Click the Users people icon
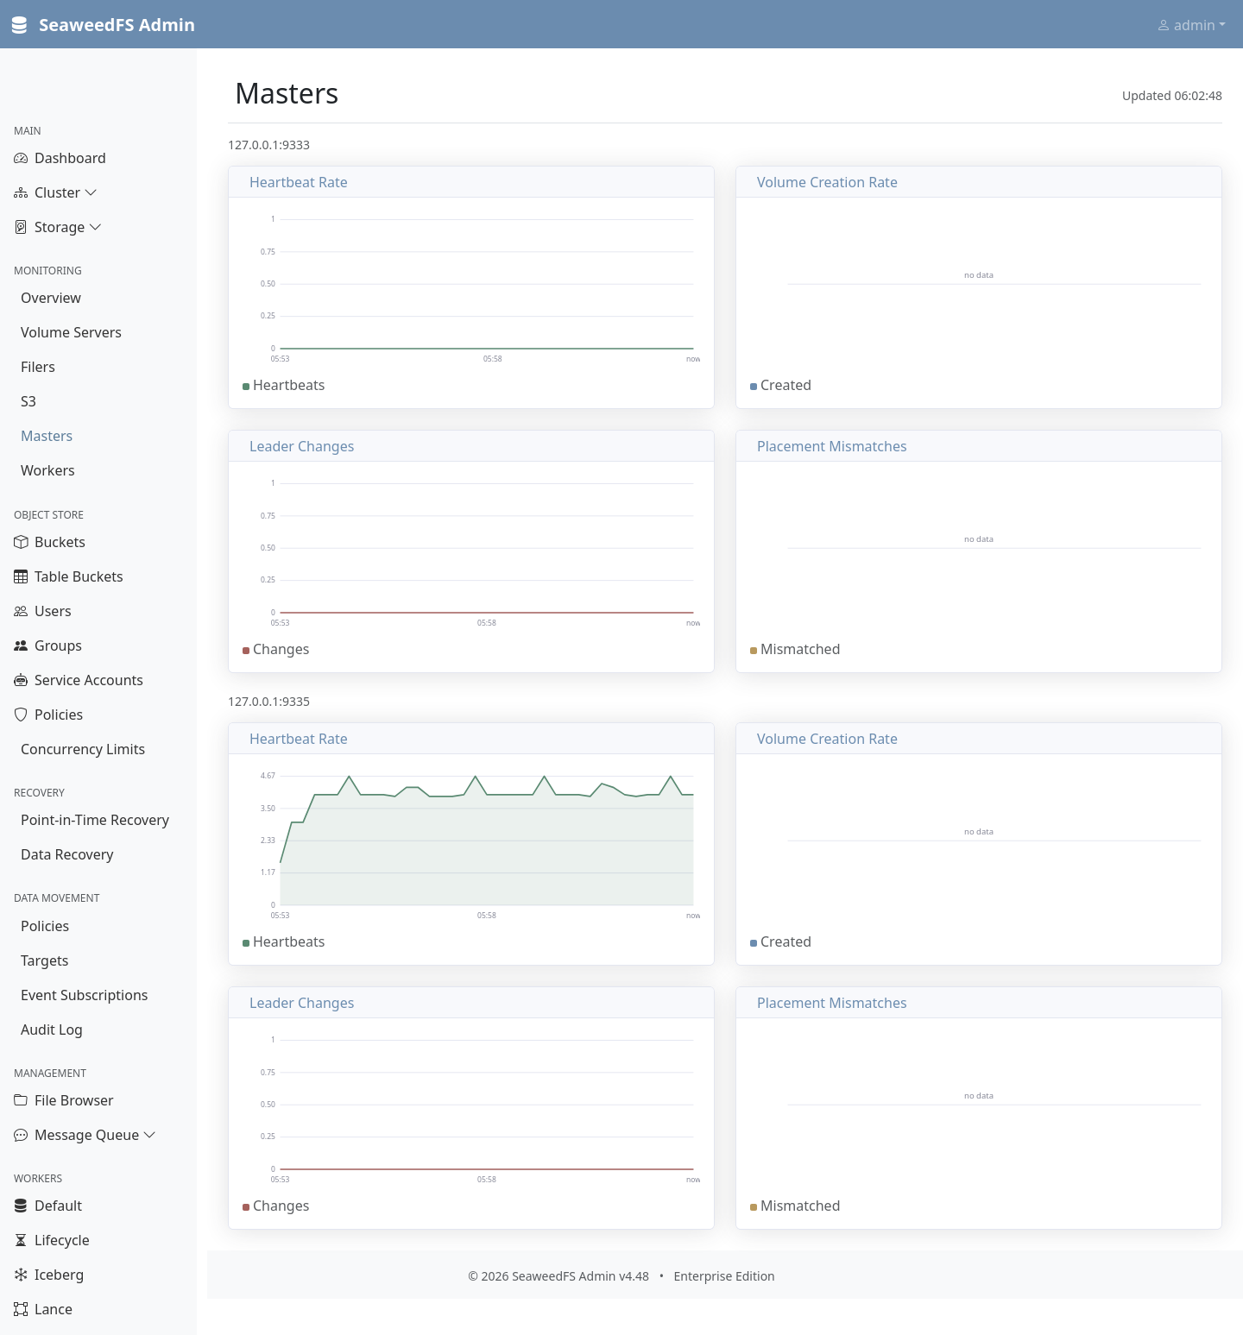The image size is (1243, 1335). coord(21,611)
